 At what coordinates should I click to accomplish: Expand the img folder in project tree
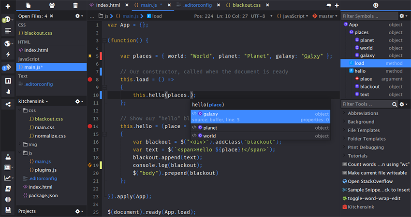coord(32,144)
